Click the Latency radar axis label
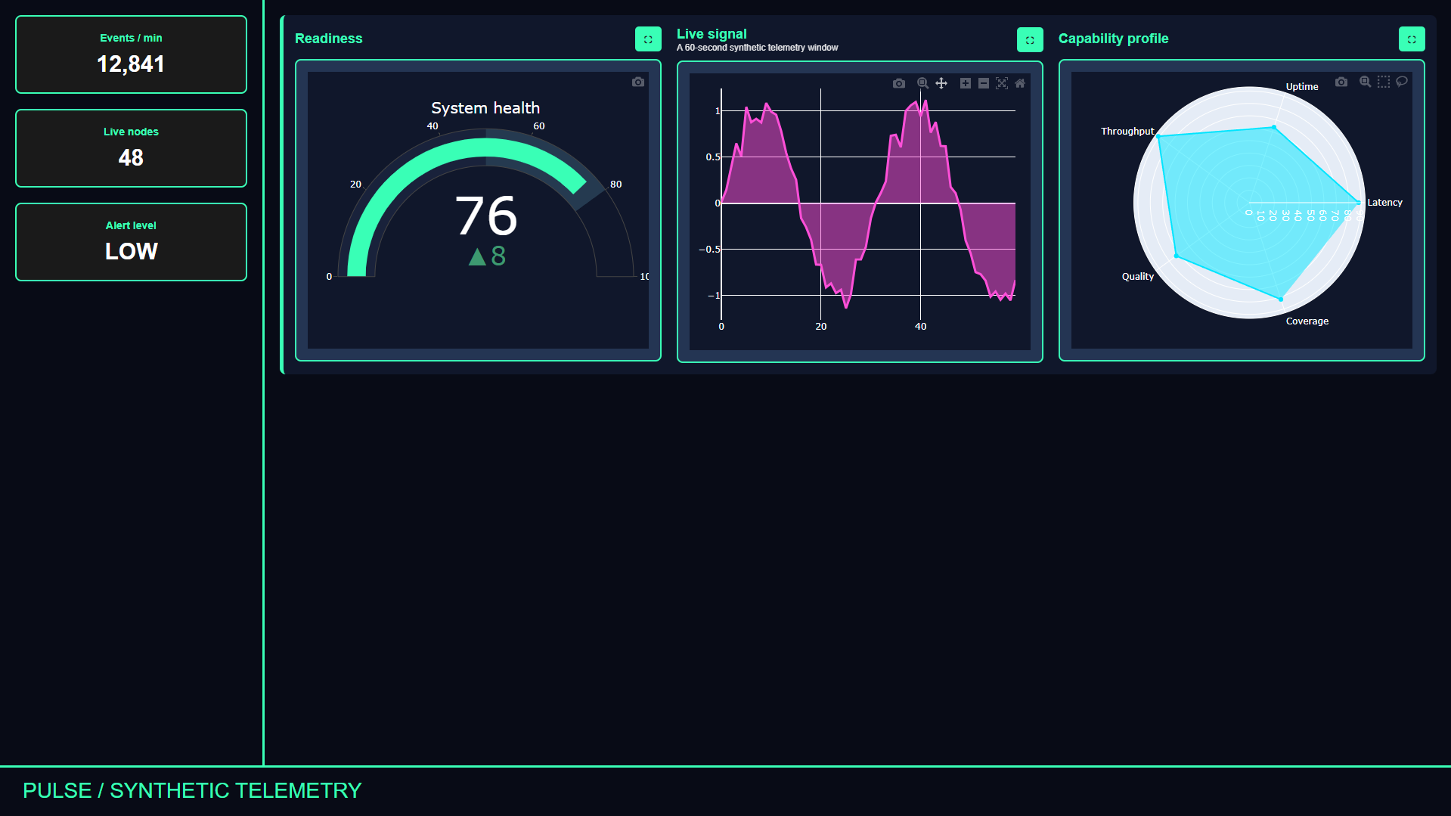Viewport: 1451px width, 816px height. (x=1384, y=203)
